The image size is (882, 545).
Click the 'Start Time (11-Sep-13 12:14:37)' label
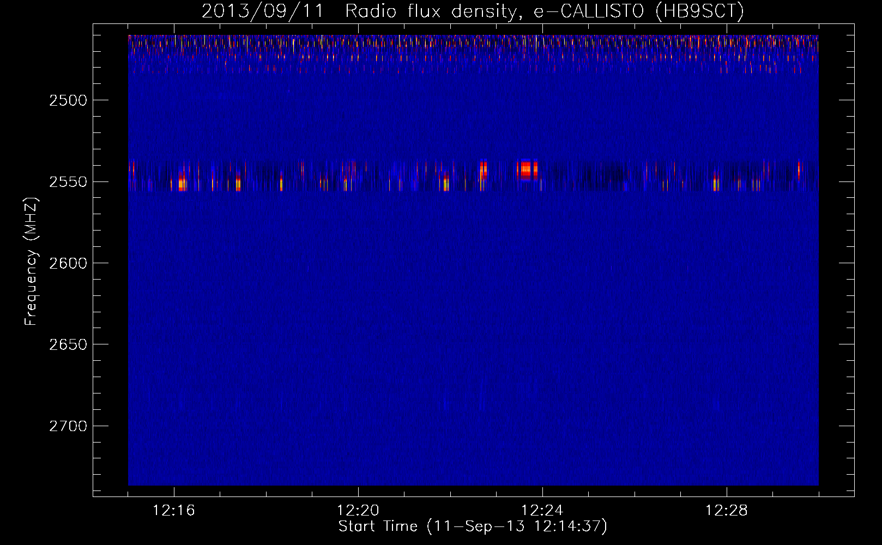click(x=473, y=526)
